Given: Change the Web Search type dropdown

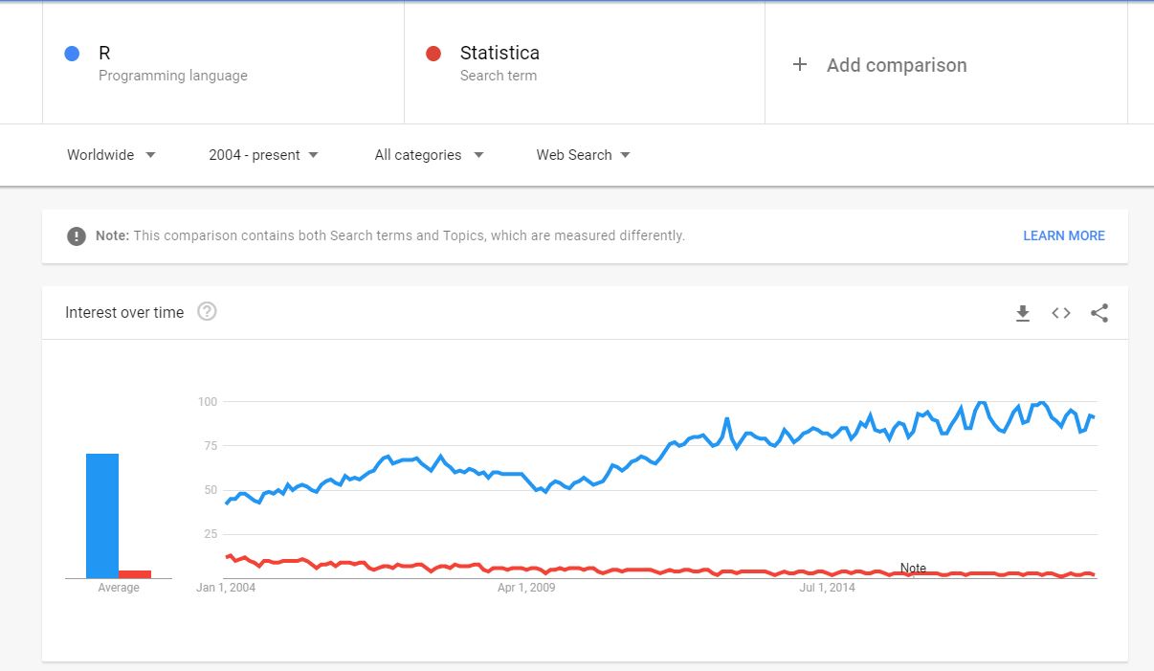Looking at the screenshot, I should [583, 155].
